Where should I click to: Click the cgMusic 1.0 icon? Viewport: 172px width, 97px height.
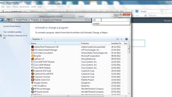click(32, 59)
